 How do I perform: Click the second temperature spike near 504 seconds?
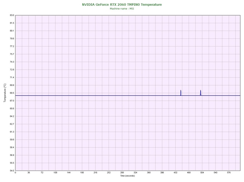(201, 92)
